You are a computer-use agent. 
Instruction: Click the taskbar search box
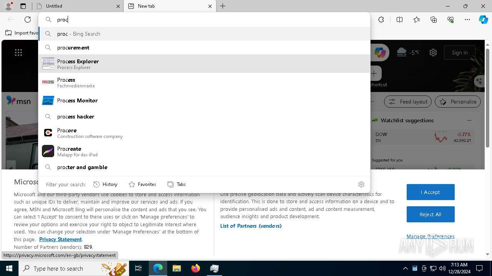(x=74, y=268)
